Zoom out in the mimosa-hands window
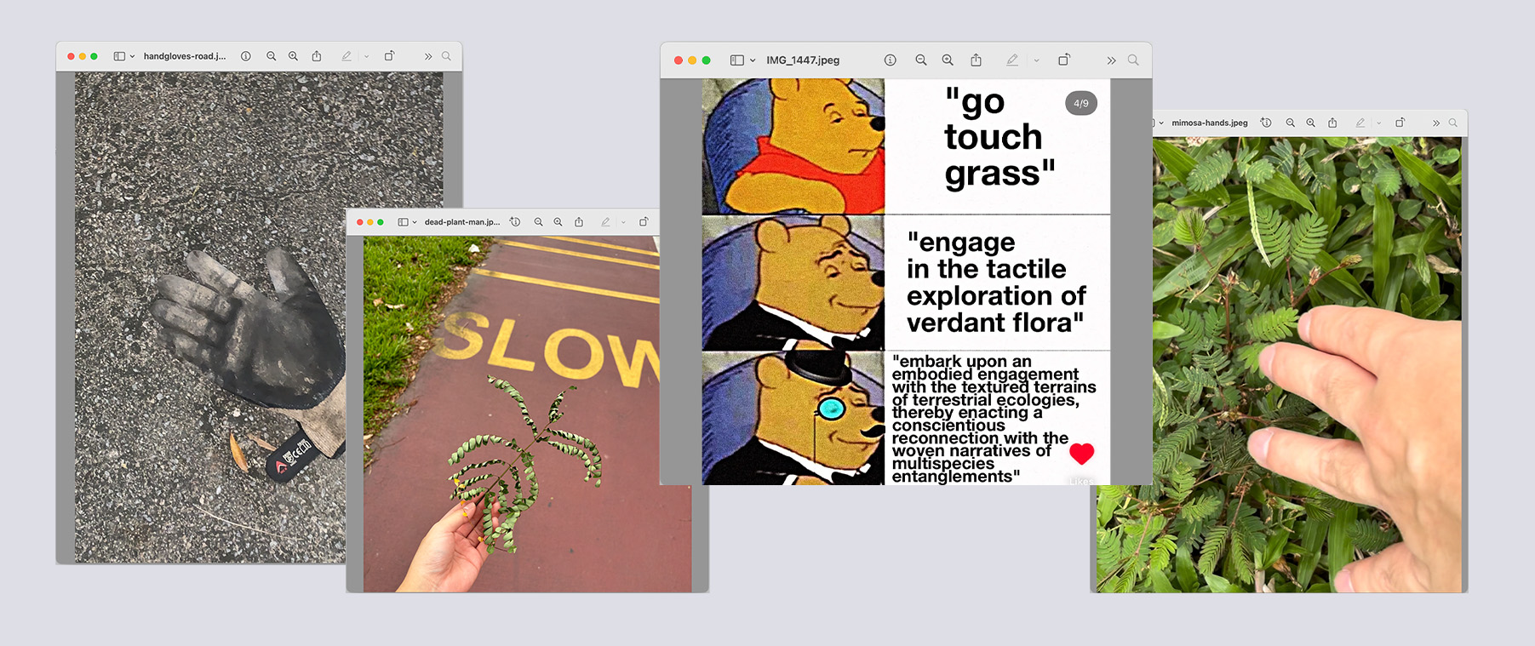The image size is (1535, 646). pos(1291,123)
